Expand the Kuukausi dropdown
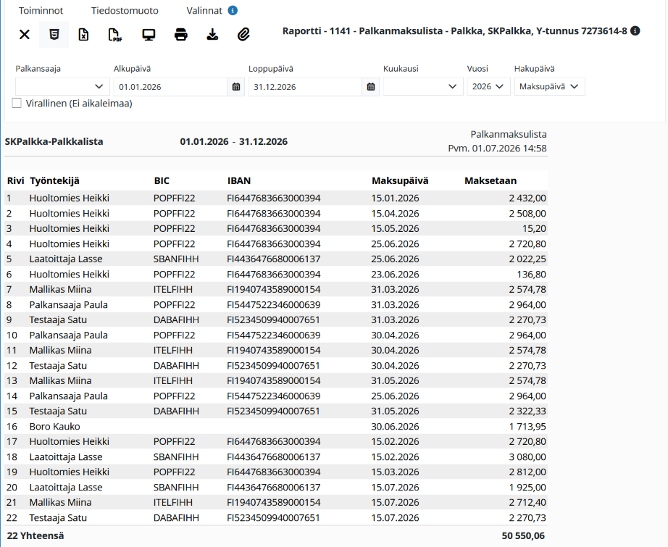668x547 pixels. click(x=423, y=86)
